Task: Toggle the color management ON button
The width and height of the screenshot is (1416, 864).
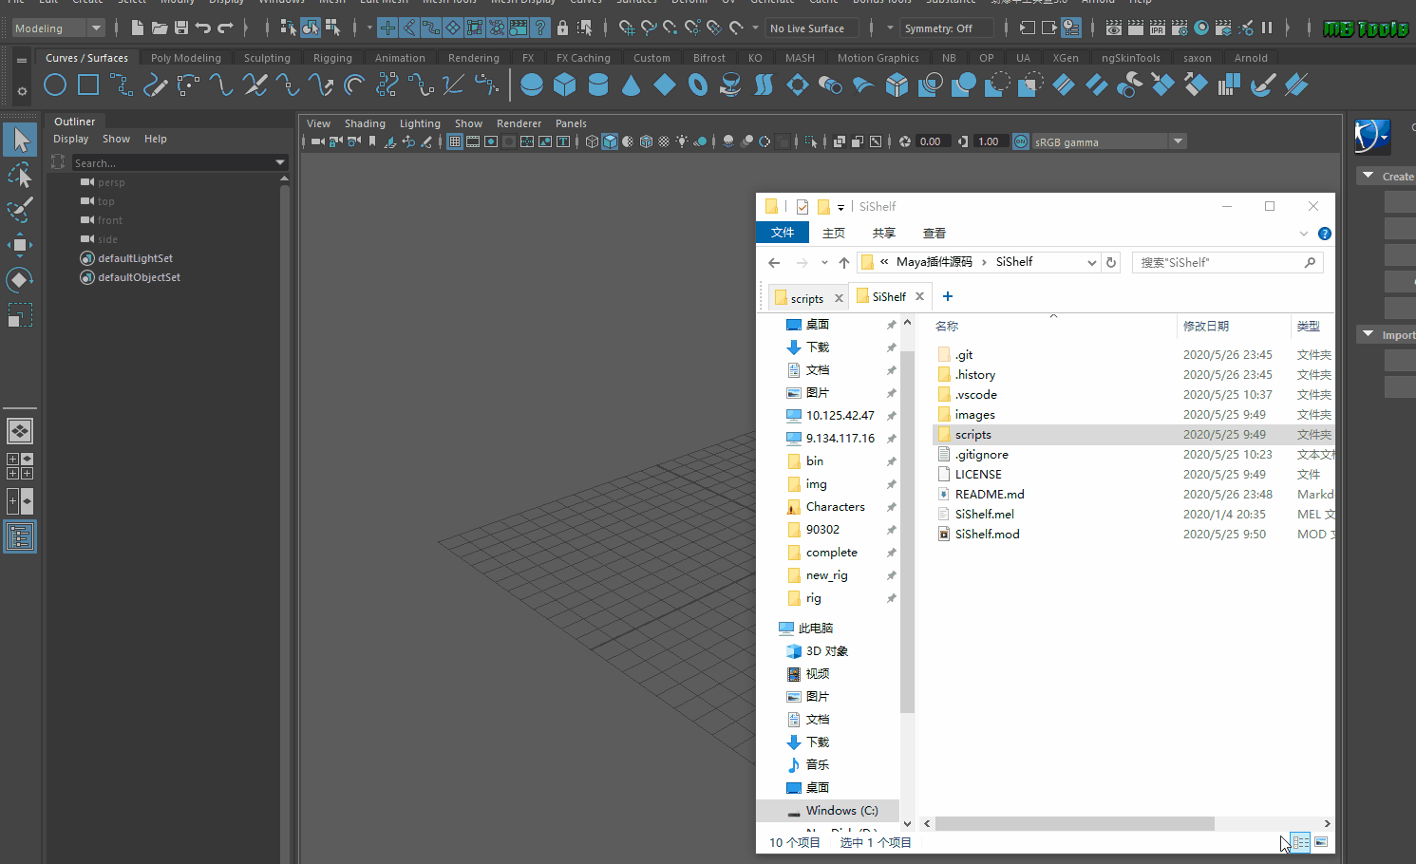Action: point(1021,142)
